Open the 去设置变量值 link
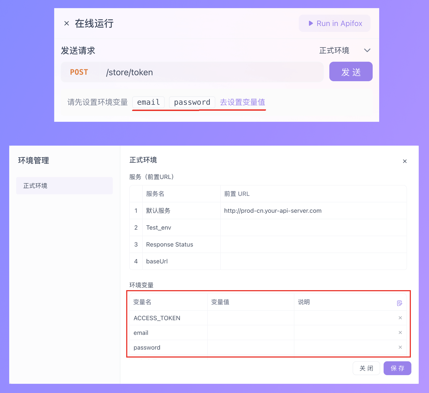 [x=242, y=102]
